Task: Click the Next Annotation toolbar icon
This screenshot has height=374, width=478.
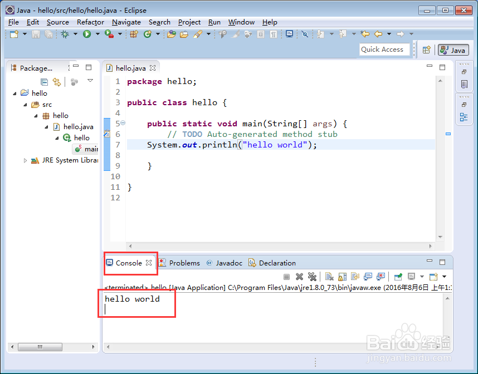Action: [x=320, y=34]
